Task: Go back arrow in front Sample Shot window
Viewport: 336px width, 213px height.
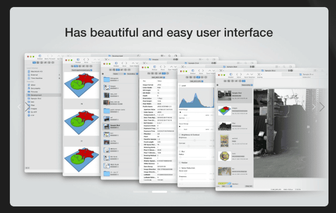Action: click(237, 75)
